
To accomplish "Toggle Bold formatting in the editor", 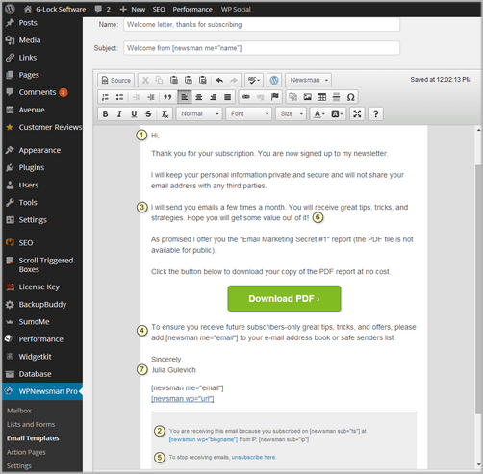I will point(105,113).
